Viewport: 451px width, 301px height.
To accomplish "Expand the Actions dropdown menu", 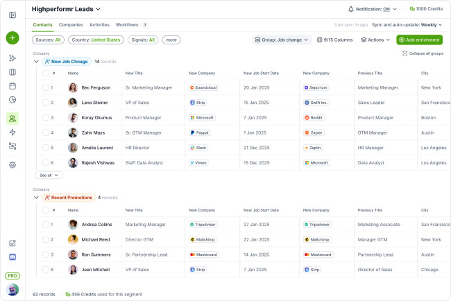I will [x=375, y=40].
